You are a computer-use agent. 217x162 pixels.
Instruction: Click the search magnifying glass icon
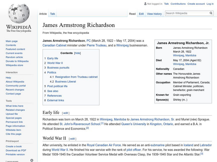(211, 13)
